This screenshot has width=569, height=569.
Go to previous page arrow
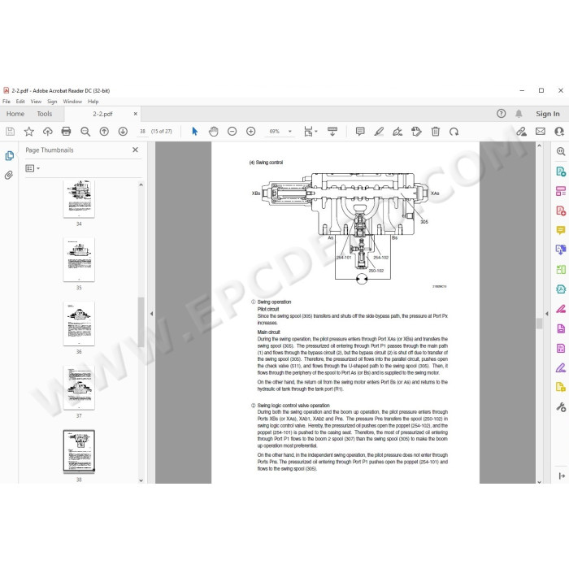click(x=104, y=132)
